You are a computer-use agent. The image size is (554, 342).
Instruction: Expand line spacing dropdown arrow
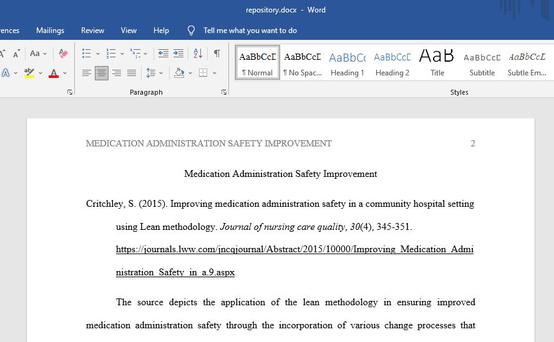tap(161, 74)
